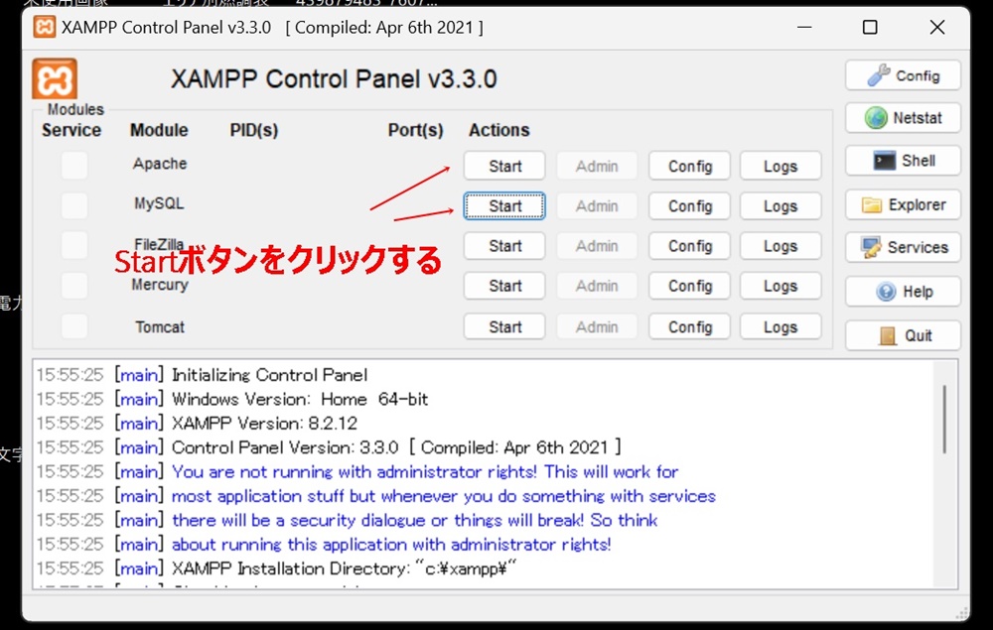
Task: Toggle the Mercury service checkbox
Action: pos(74,286)
